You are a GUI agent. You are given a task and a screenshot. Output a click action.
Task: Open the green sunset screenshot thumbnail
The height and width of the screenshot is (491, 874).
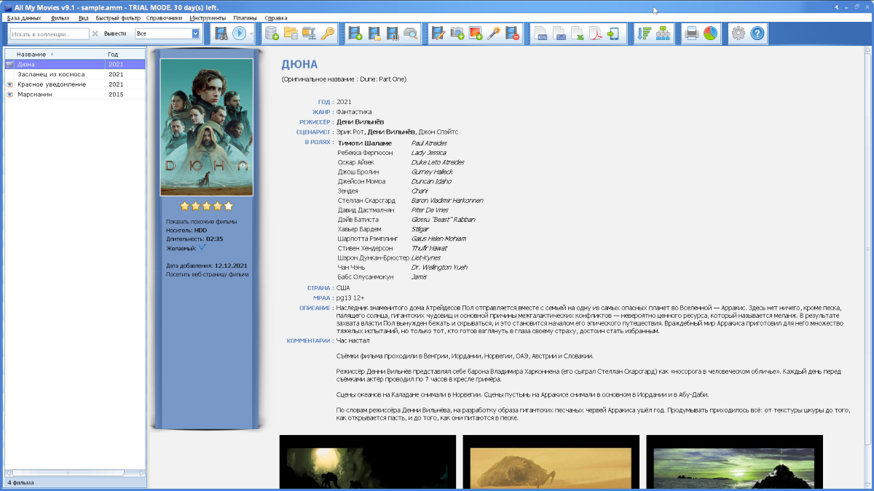coord(734,463)
